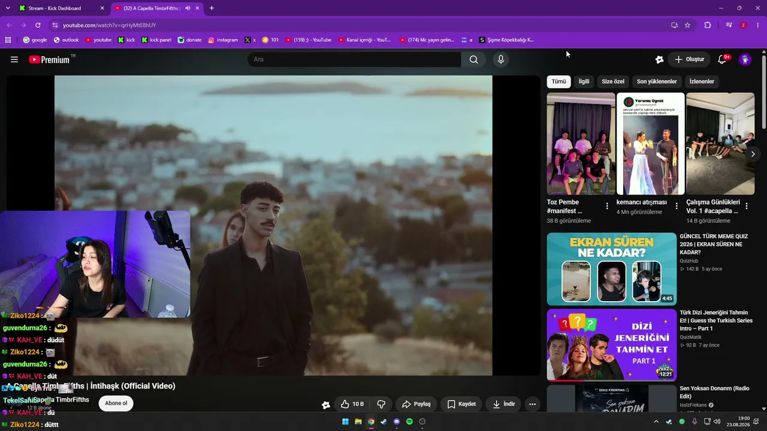767x431 pixels.
Task: Click the Paylaş share button
Action: (x=416, y=404)
